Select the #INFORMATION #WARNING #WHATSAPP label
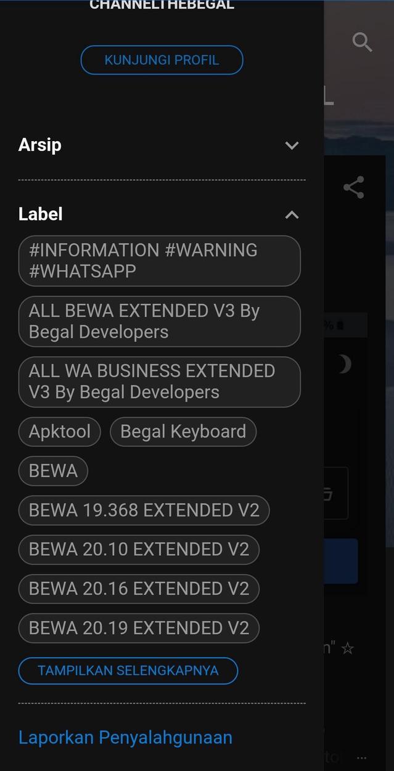This screenshot has width=394, height=771. (160, 261)
